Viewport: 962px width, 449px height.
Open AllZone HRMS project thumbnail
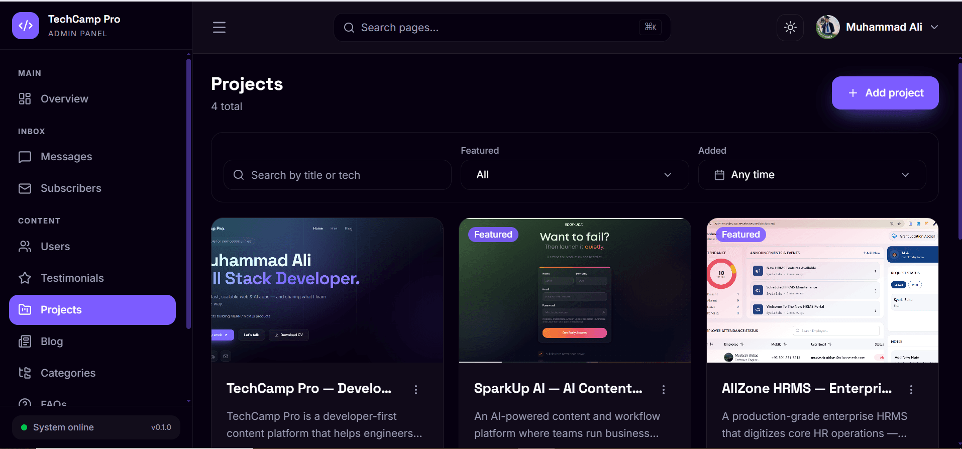pyautogui.click(x=822, y=290)
